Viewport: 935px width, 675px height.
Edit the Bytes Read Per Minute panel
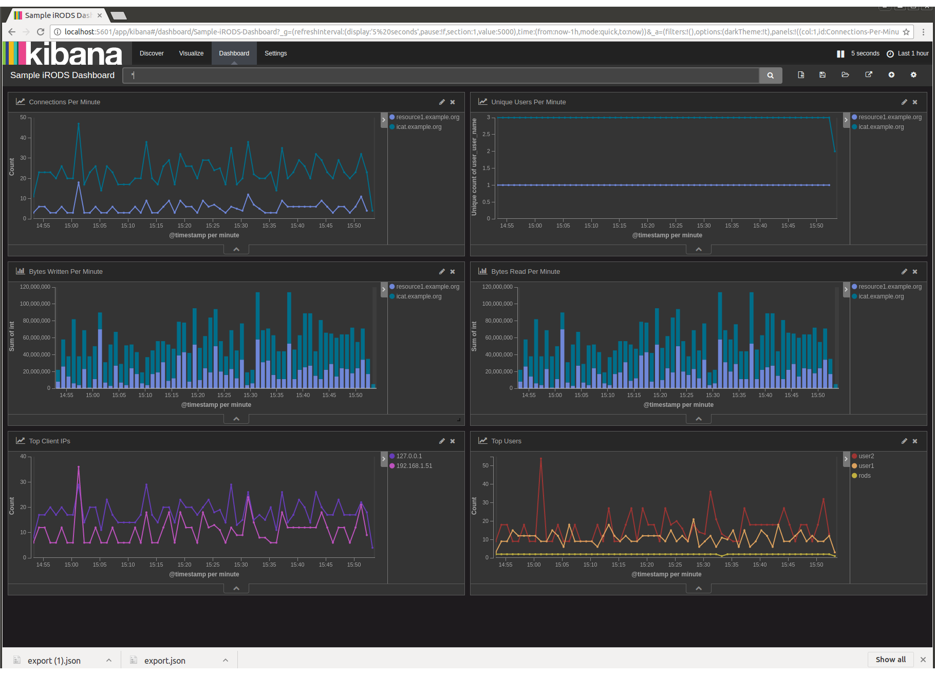(904, 272)
